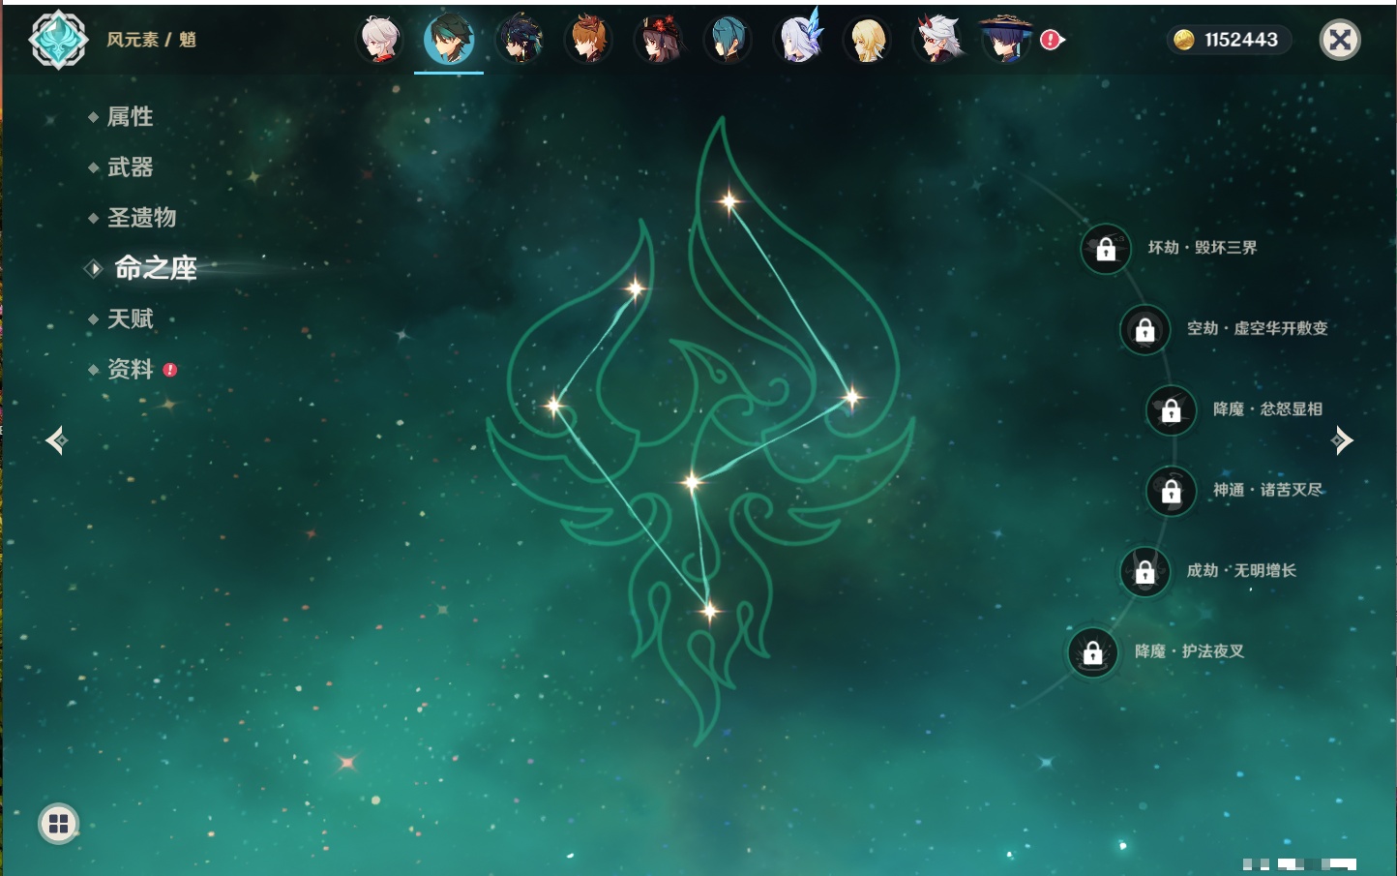The height and width of the screenshot is (876, 1397).
Task: Select the portrait with the red exclamation badge
Action: pyautogui.click(x=1007, y=41)
